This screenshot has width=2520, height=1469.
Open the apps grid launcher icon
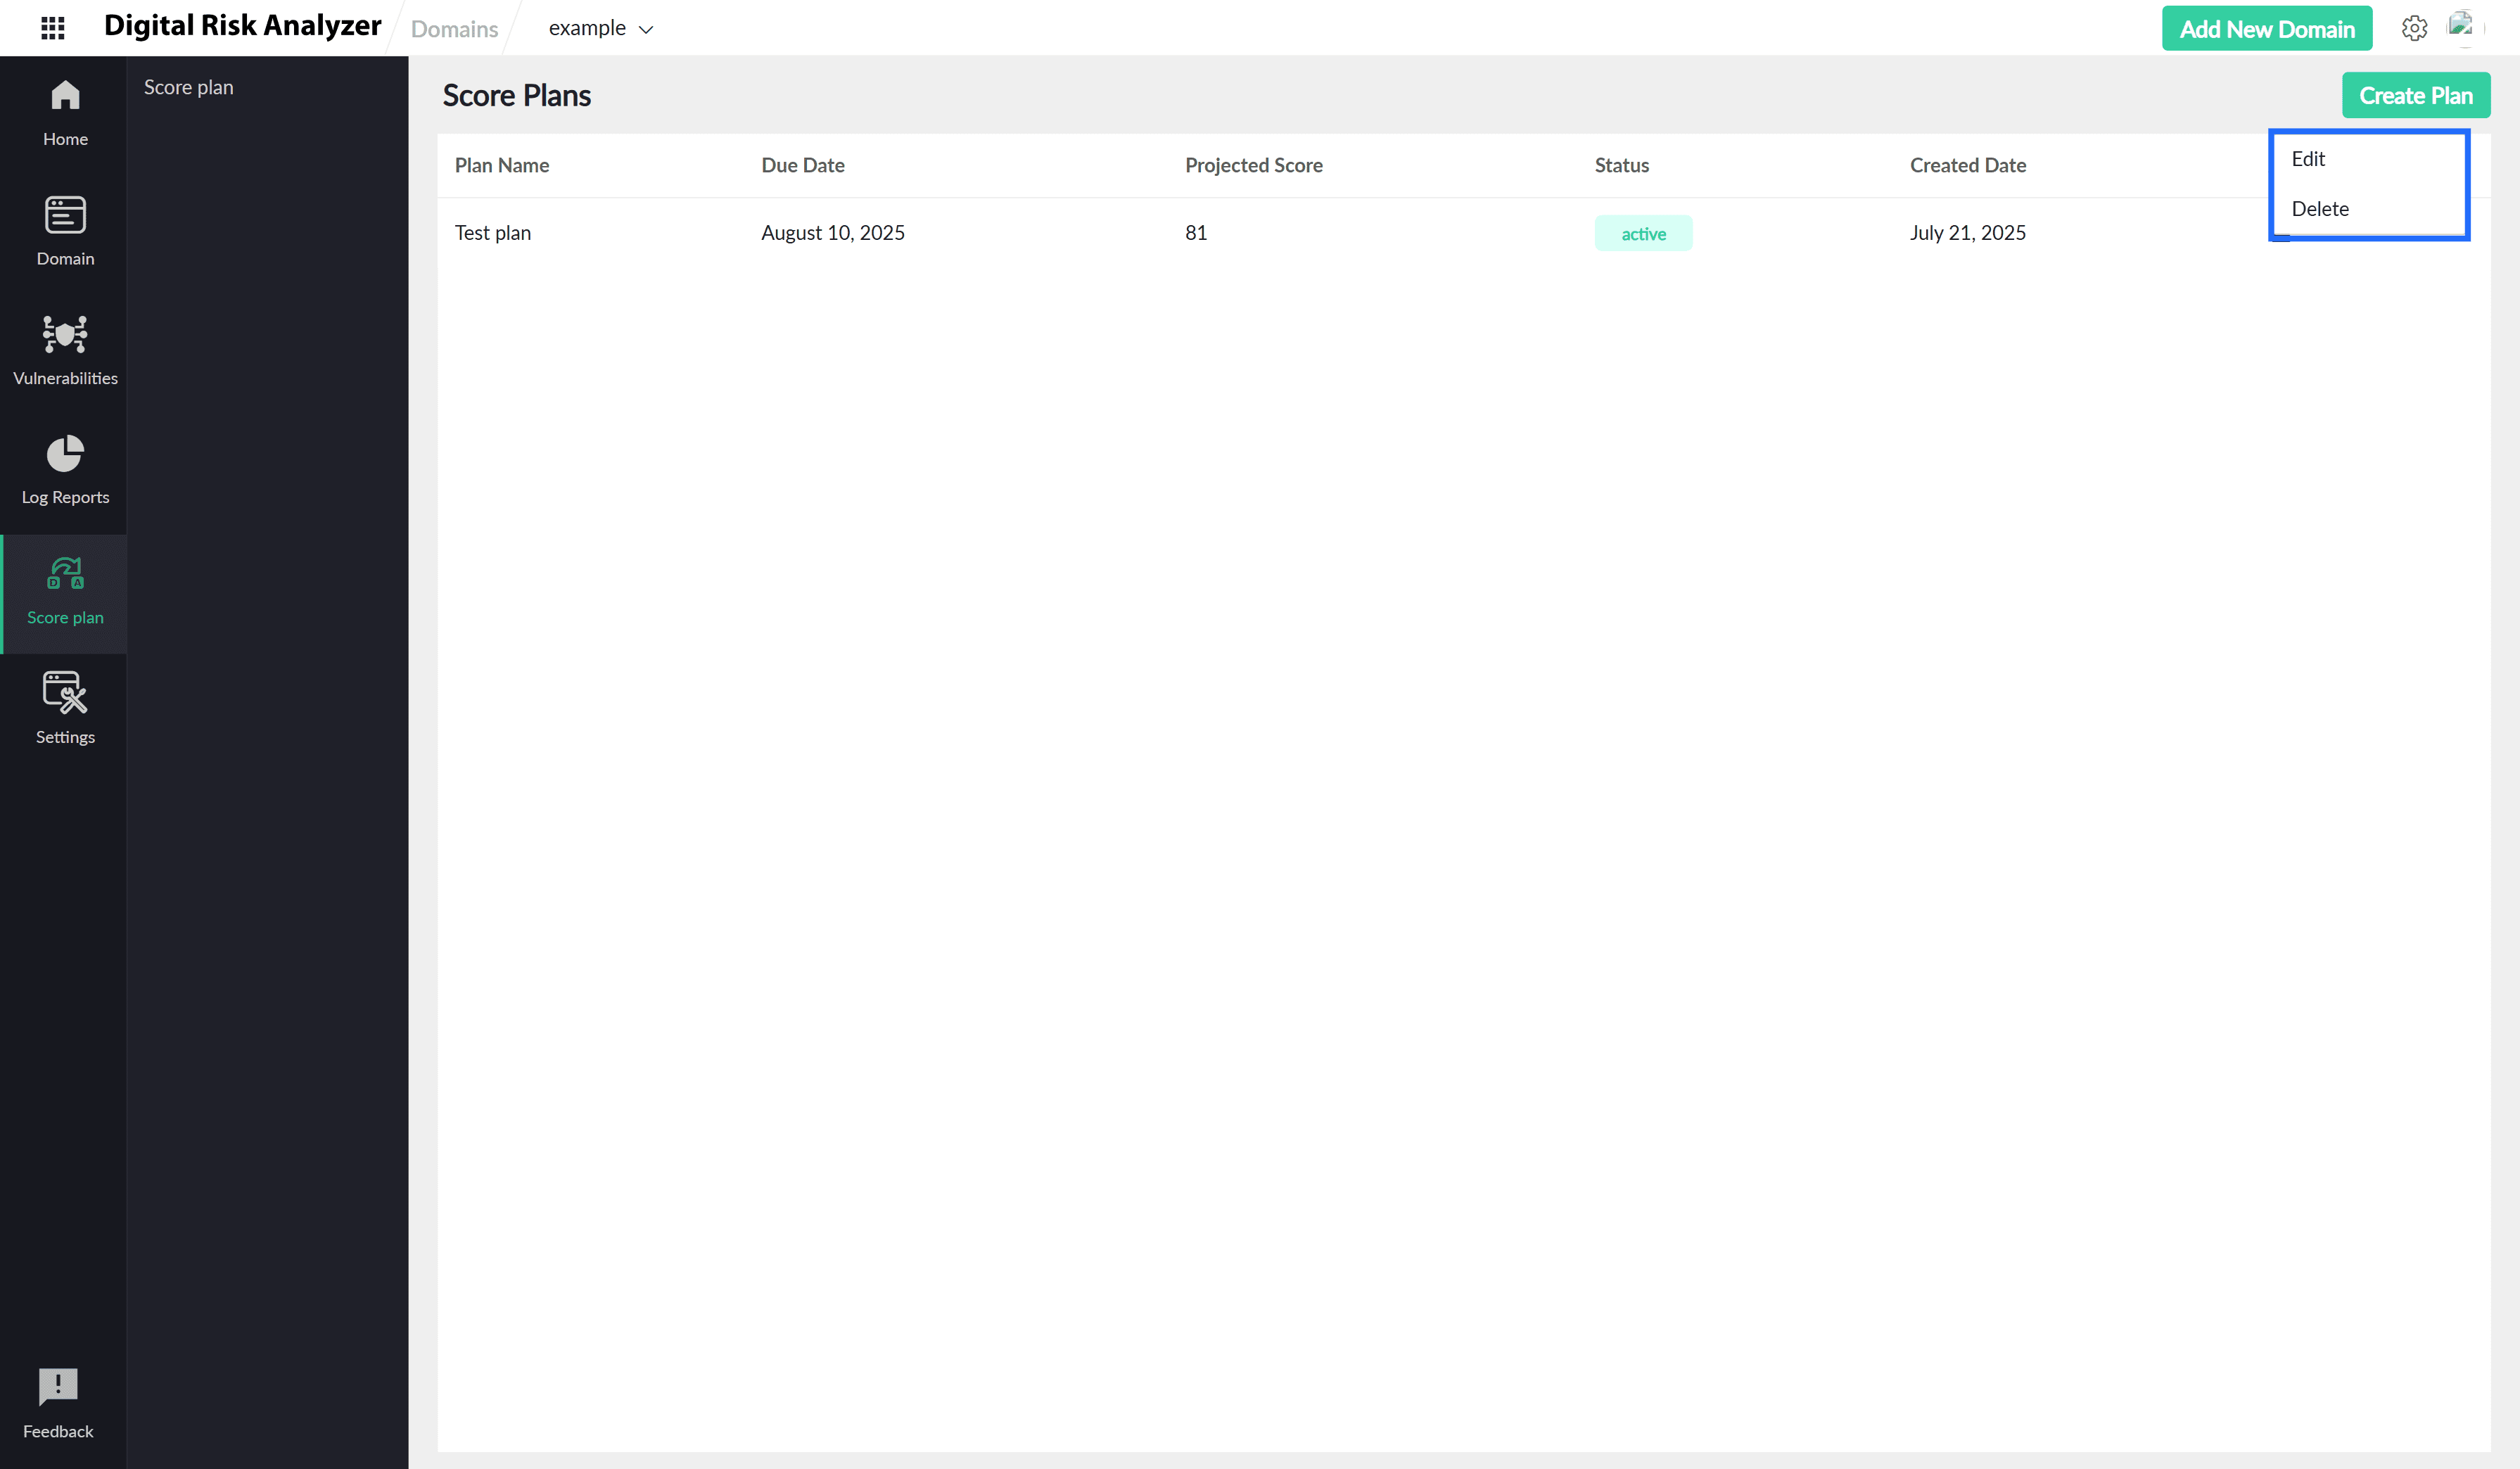[53, 28]
